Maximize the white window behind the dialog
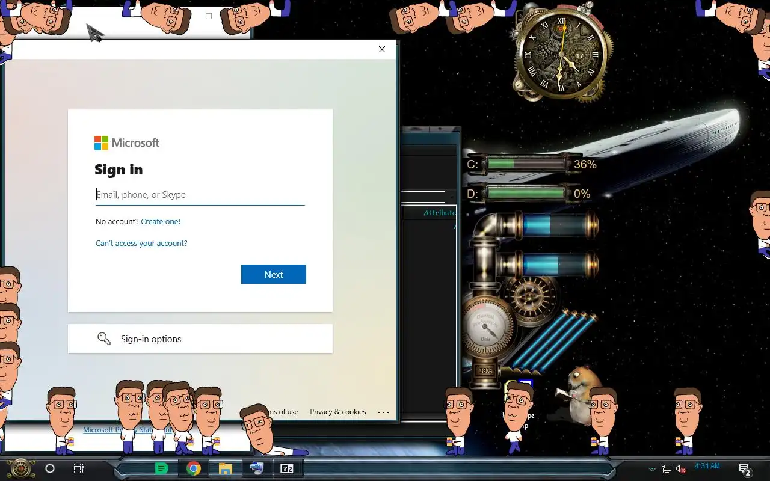Screen dimensions: 770x481 coord(209,16)
